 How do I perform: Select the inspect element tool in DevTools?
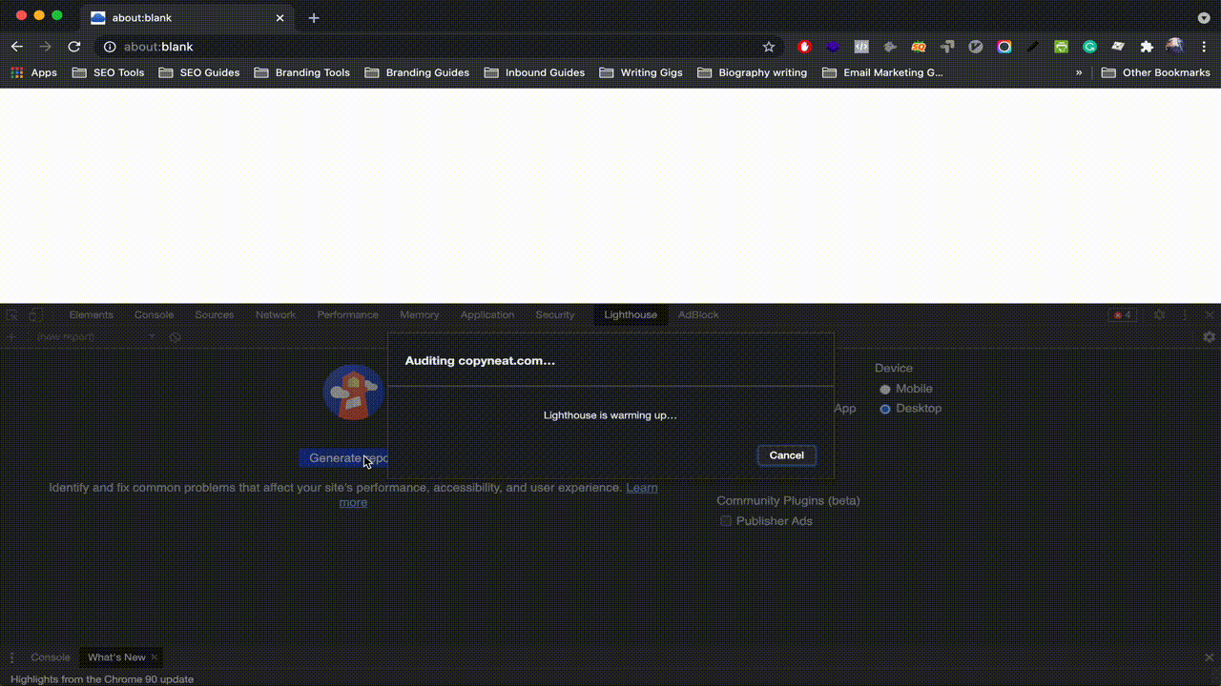[13, 315]
